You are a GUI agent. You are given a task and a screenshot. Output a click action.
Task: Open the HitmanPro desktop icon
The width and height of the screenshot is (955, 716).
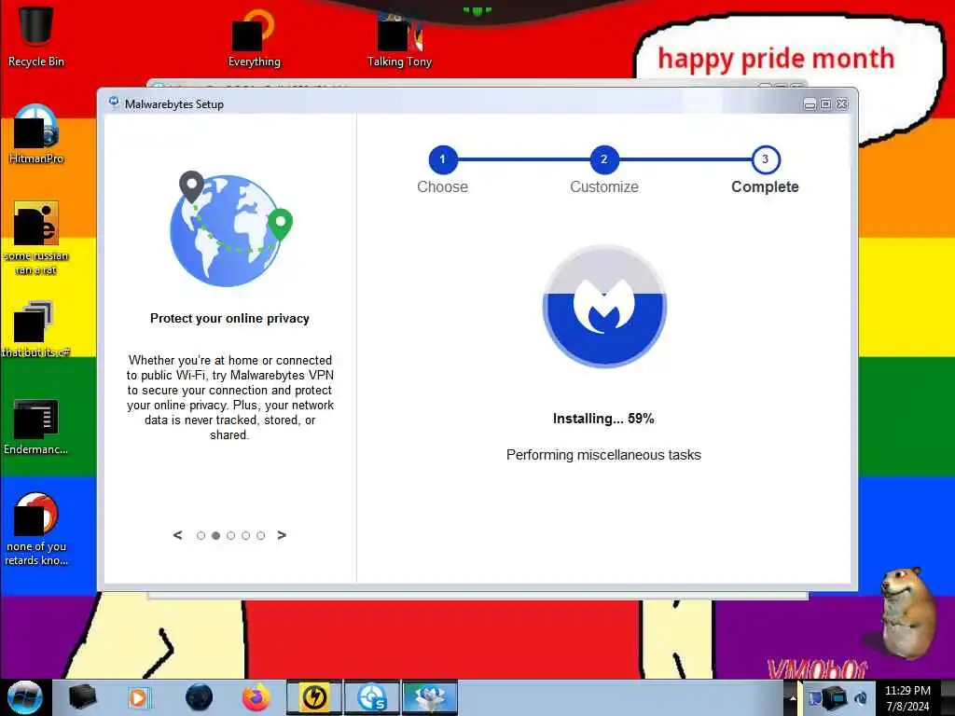pos(35,134)
